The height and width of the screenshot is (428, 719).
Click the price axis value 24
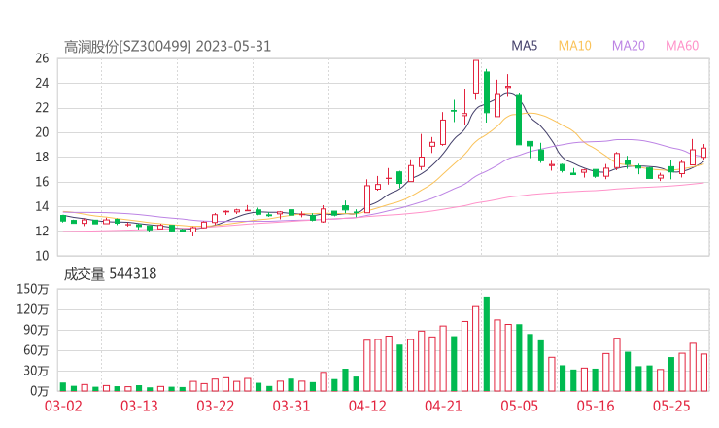(42, 83)
